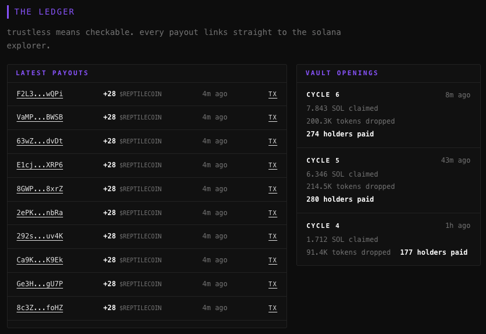Click LATEST PAYOUTS panel header
The width and height of the screenshot is (486, 334).
[x=52, y=73]
